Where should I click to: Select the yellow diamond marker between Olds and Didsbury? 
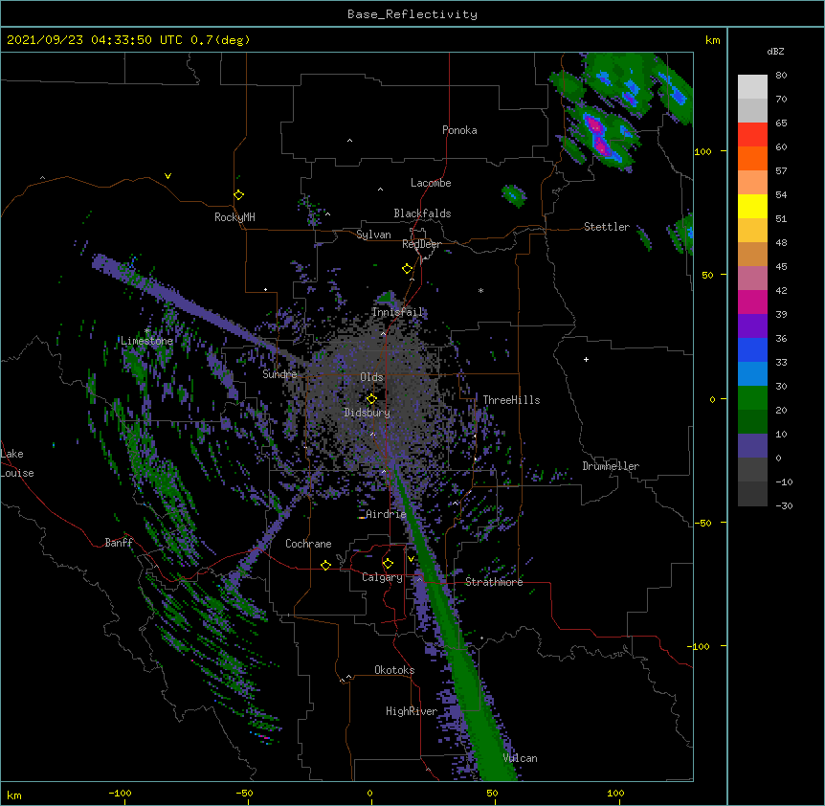click(x=371, y=399)
